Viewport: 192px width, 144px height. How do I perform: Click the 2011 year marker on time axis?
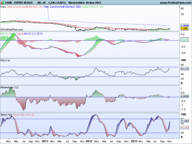pyautogui.click(x=45, y=141)
